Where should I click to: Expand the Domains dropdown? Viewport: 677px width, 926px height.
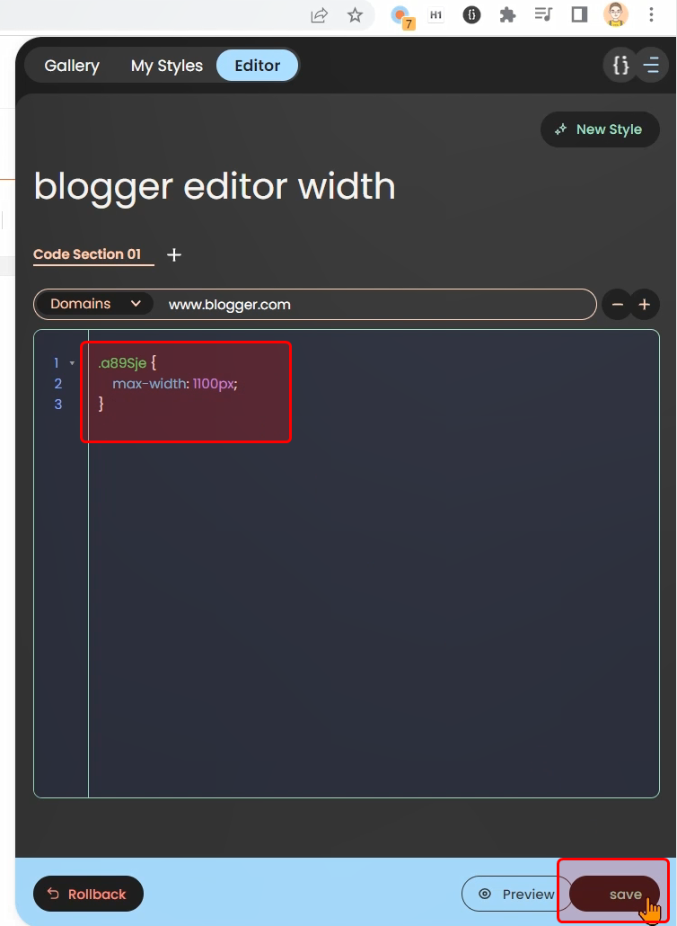click(x=94, y=304)
